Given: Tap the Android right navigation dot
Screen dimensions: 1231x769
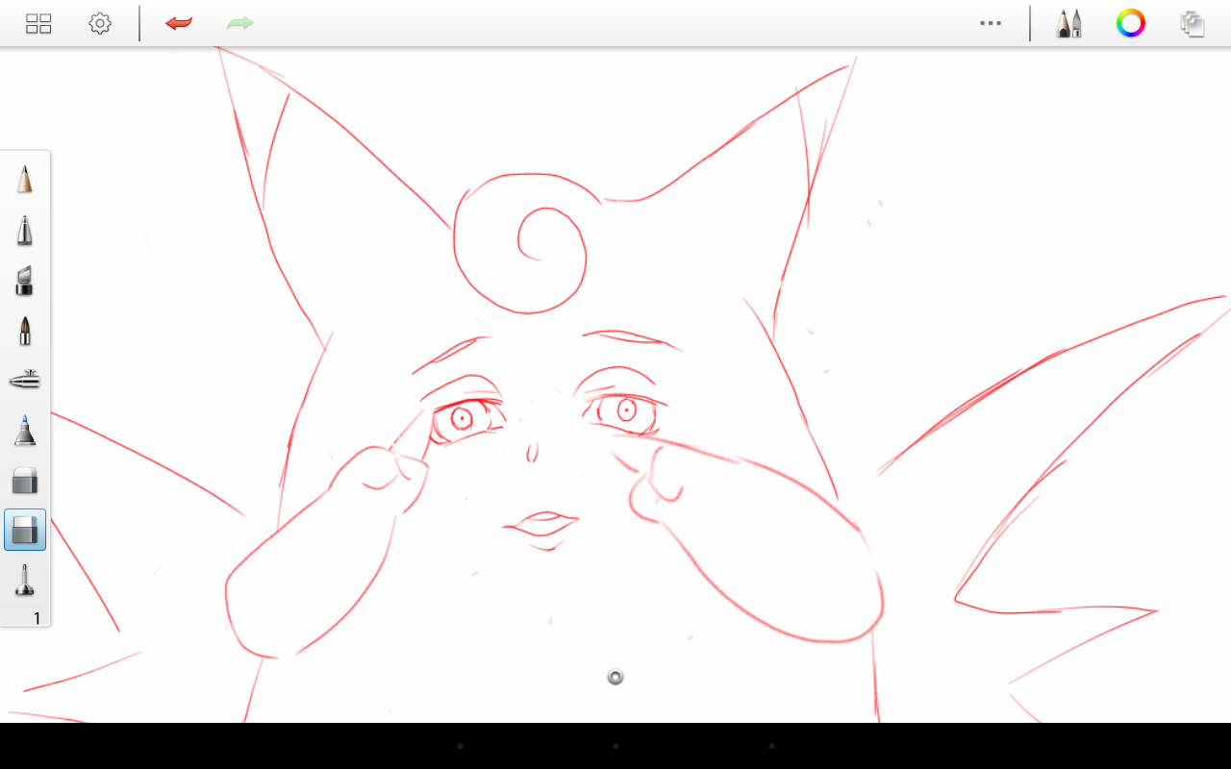Looking at the screenshot, I should tap(771, 746).
